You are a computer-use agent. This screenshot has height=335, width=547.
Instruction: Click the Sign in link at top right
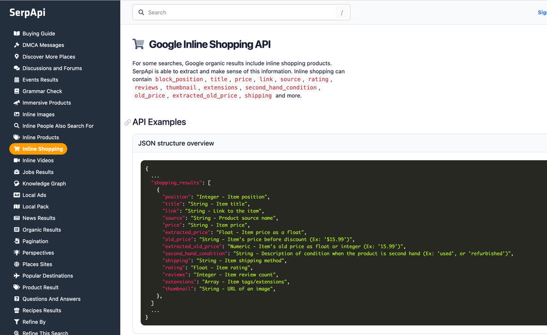pyautogui.click(x=543, y=12)
